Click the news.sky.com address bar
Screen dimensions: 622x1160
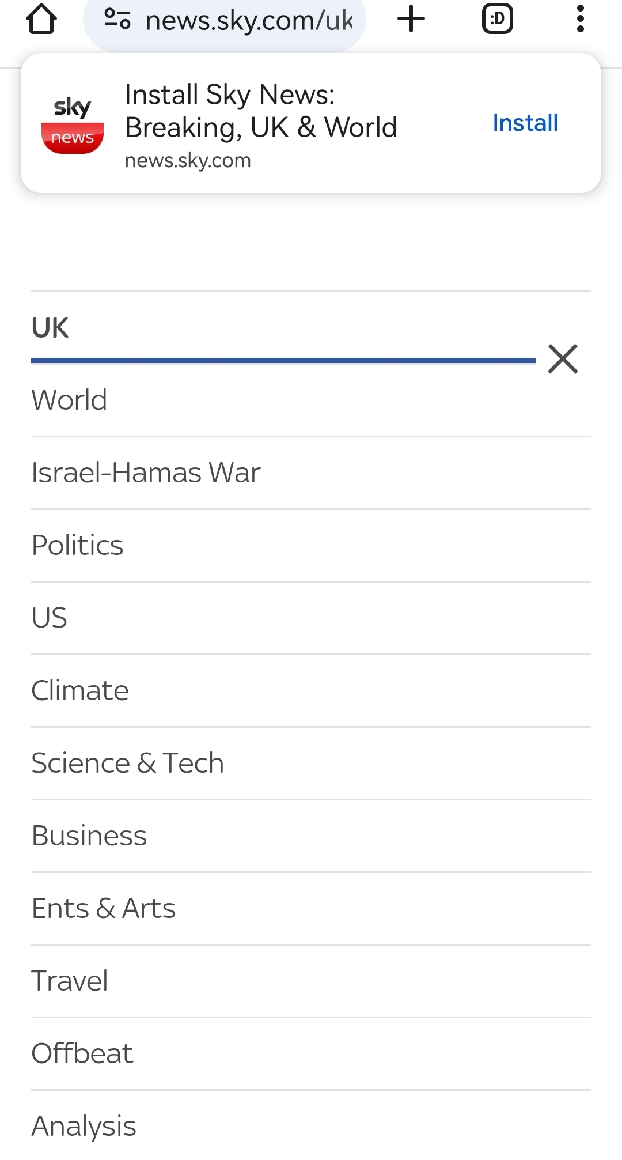pyautogui.click(x=249, y=21)
